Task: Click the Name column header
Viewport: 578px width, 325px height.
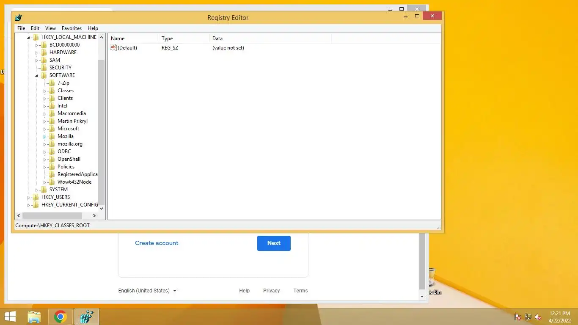Action: click(133, 39)
